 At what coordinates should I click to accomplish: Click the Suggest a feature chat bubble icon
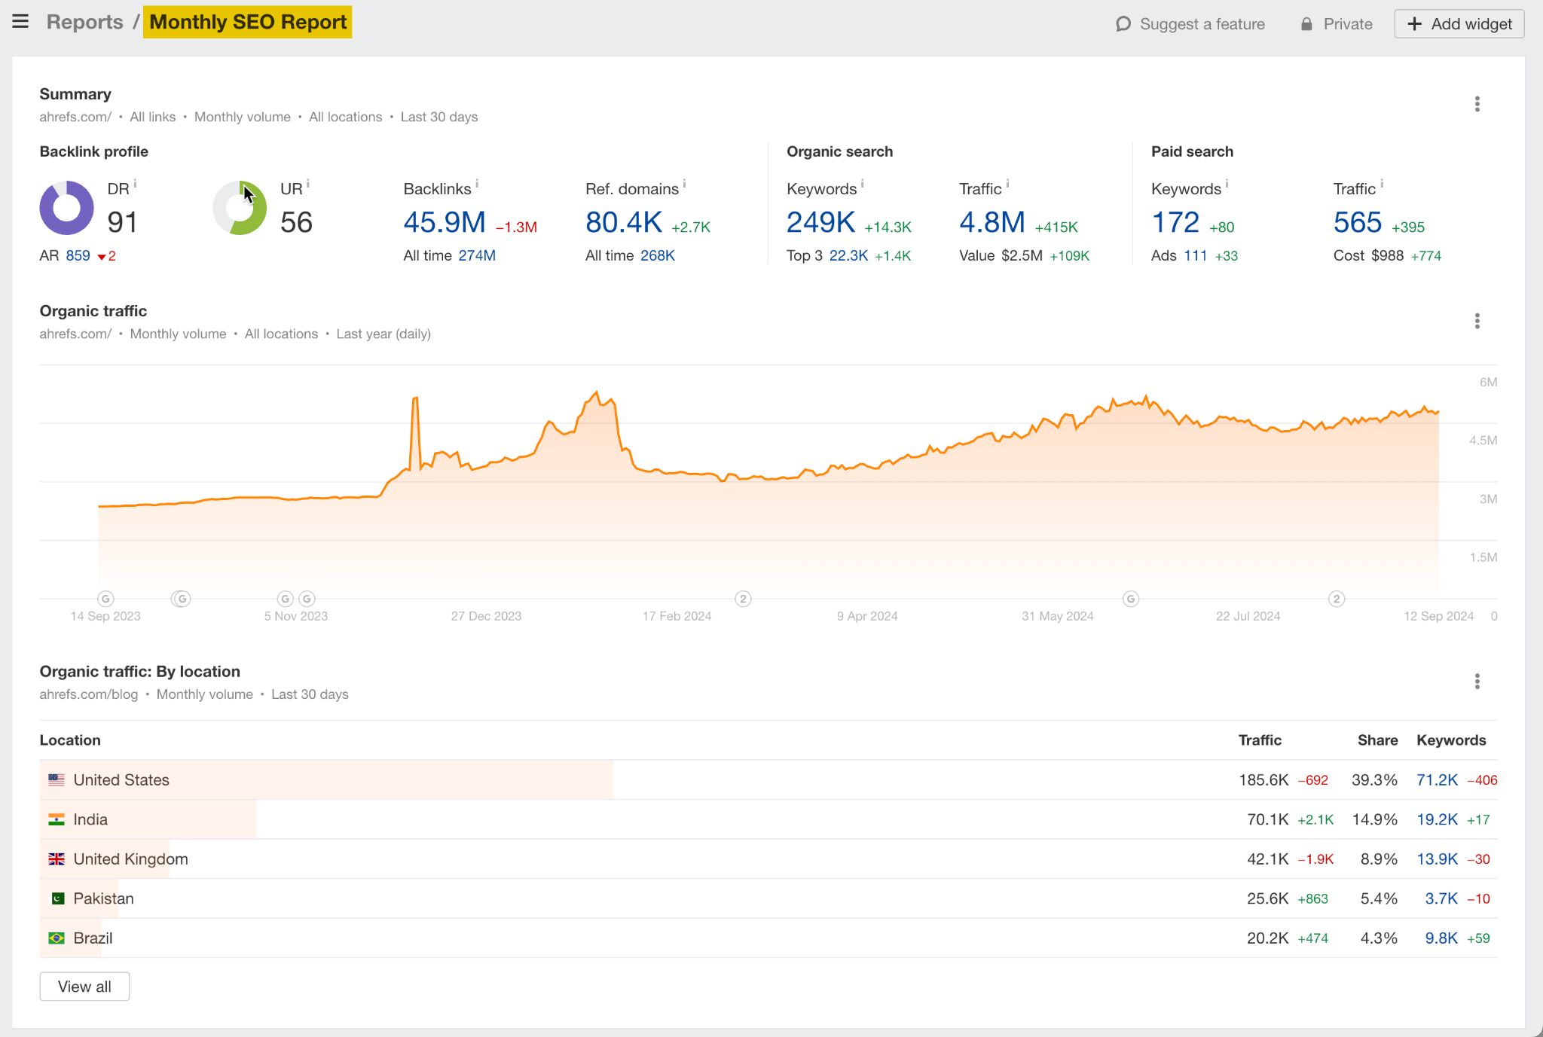[1123, 23]
